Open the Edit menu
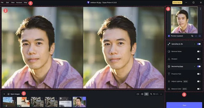Viewport: 204px width, 108px height. [7, 2]
